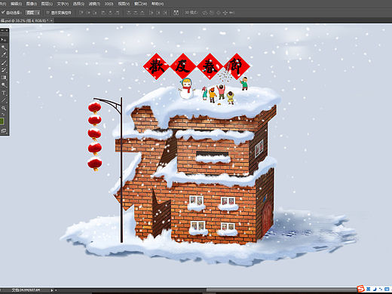Image resolution: width=392 pixels, height=294 pixels.
Task: Swap foreground and background colors
Action: click(4, 115)
